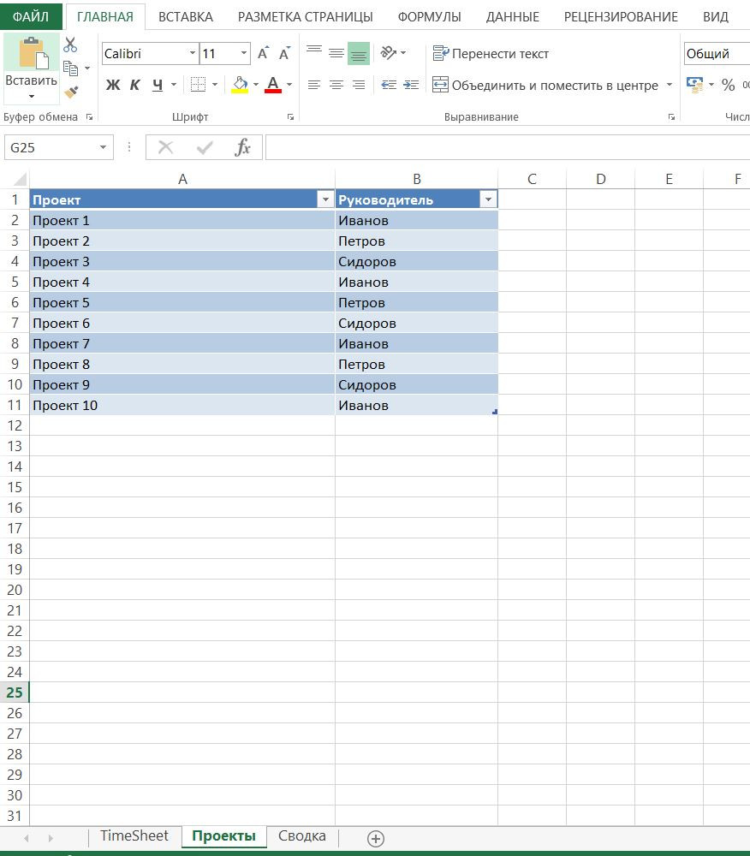Open the Проект column filter dropdown

click(x=324, y=199)
